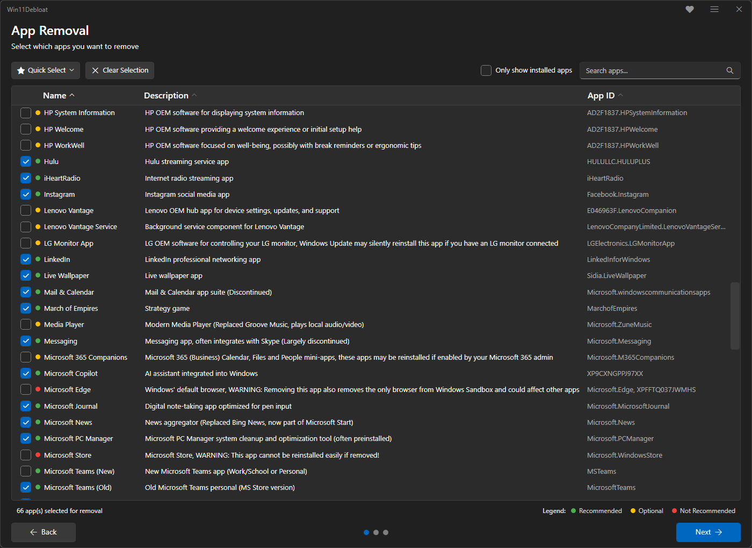Open the Quick Select dropdown
This screenshot has width=752, height=548.
pyautogui.click(x=46, y=70)
